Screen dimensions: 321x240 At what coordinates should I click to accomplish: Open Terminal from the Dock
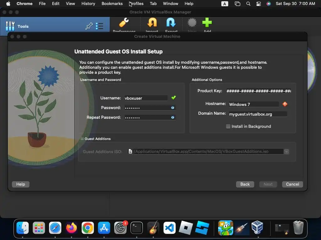pos(137,228)
